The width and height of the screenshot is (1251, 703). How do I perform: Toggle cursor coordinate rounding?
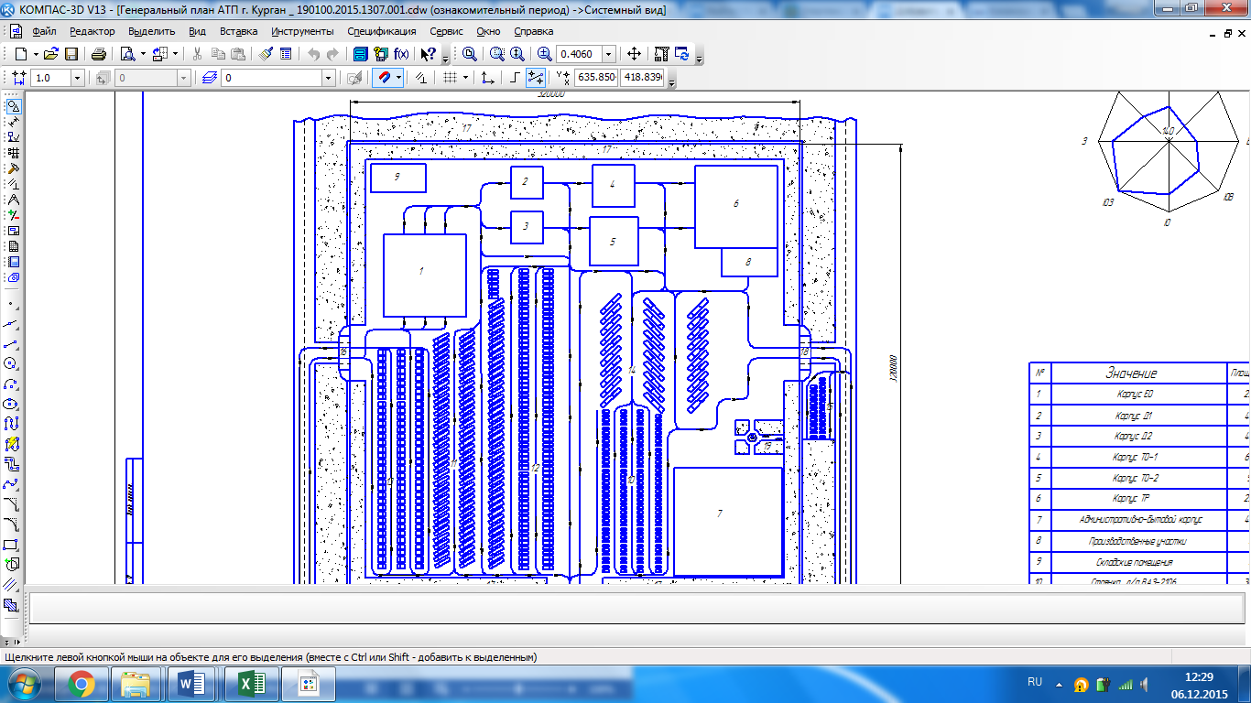pos(536,78)
